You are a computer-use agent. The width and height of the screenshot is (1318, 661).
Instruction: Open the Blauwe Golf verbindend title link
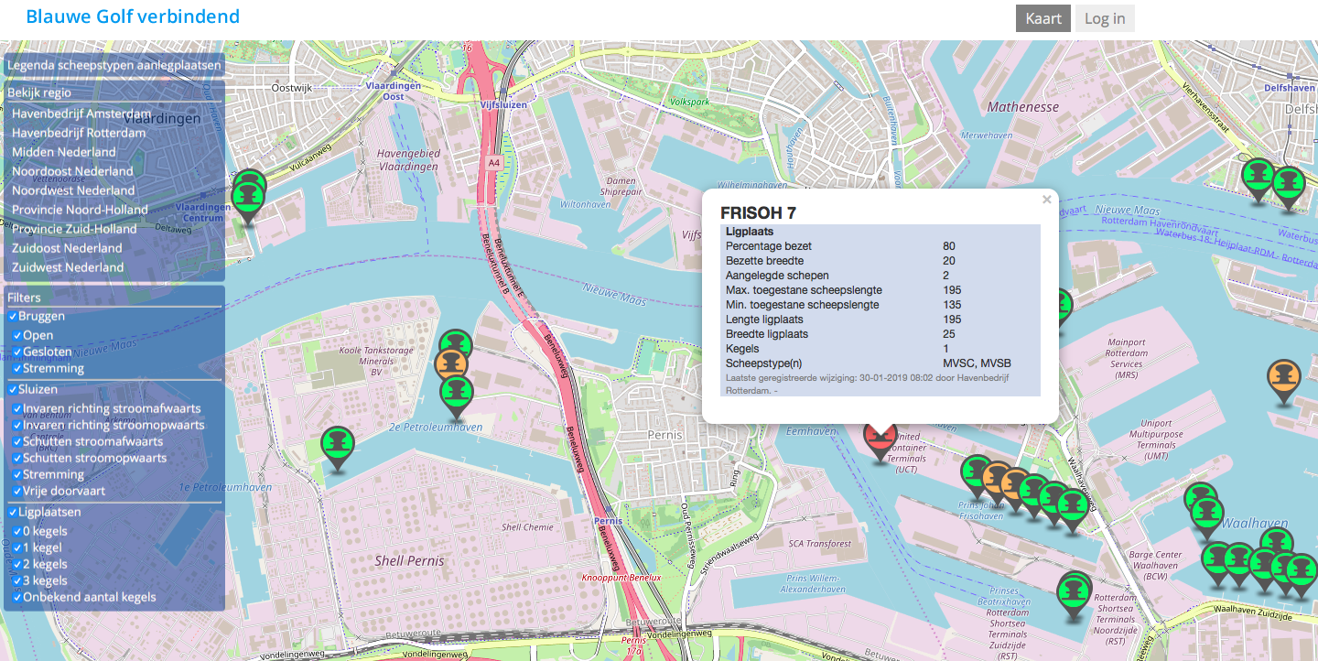click(133, 16)
